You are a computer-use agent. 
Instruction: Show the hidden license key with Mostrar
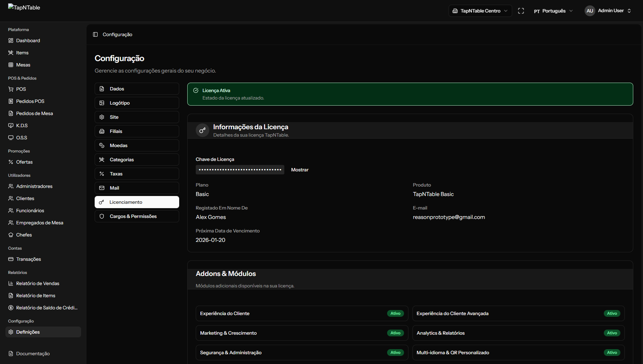coord(300,170)
